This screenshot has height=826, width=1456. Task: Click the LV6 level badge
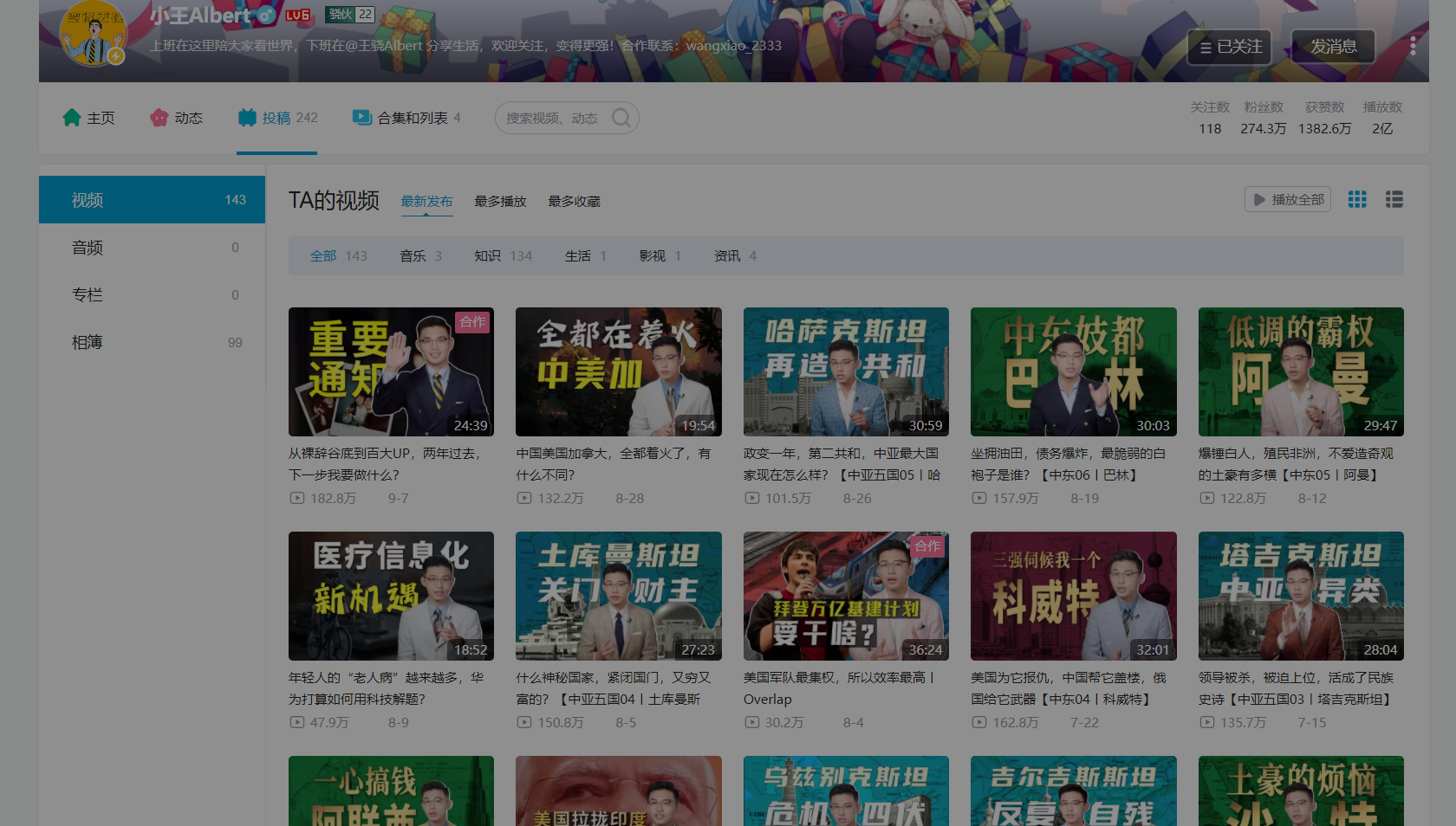coord(297,15)
